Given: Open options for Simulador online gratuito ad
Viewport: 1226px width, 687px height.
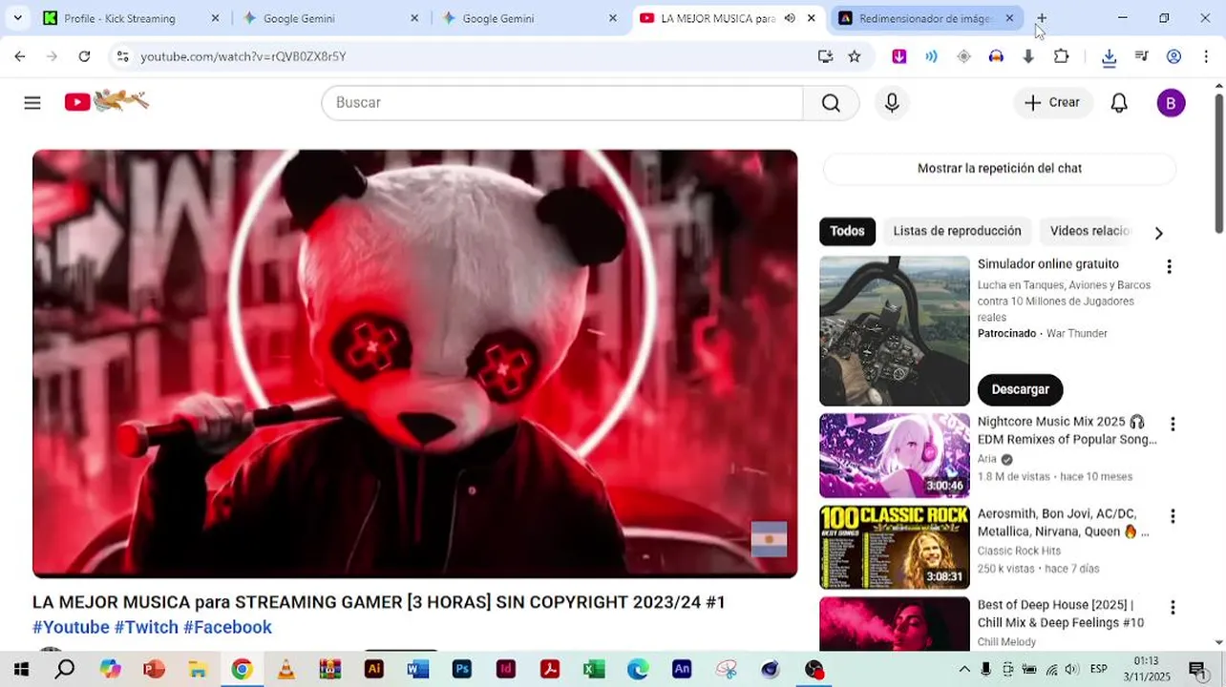Looking at the screenshot, I should 1169,266.
